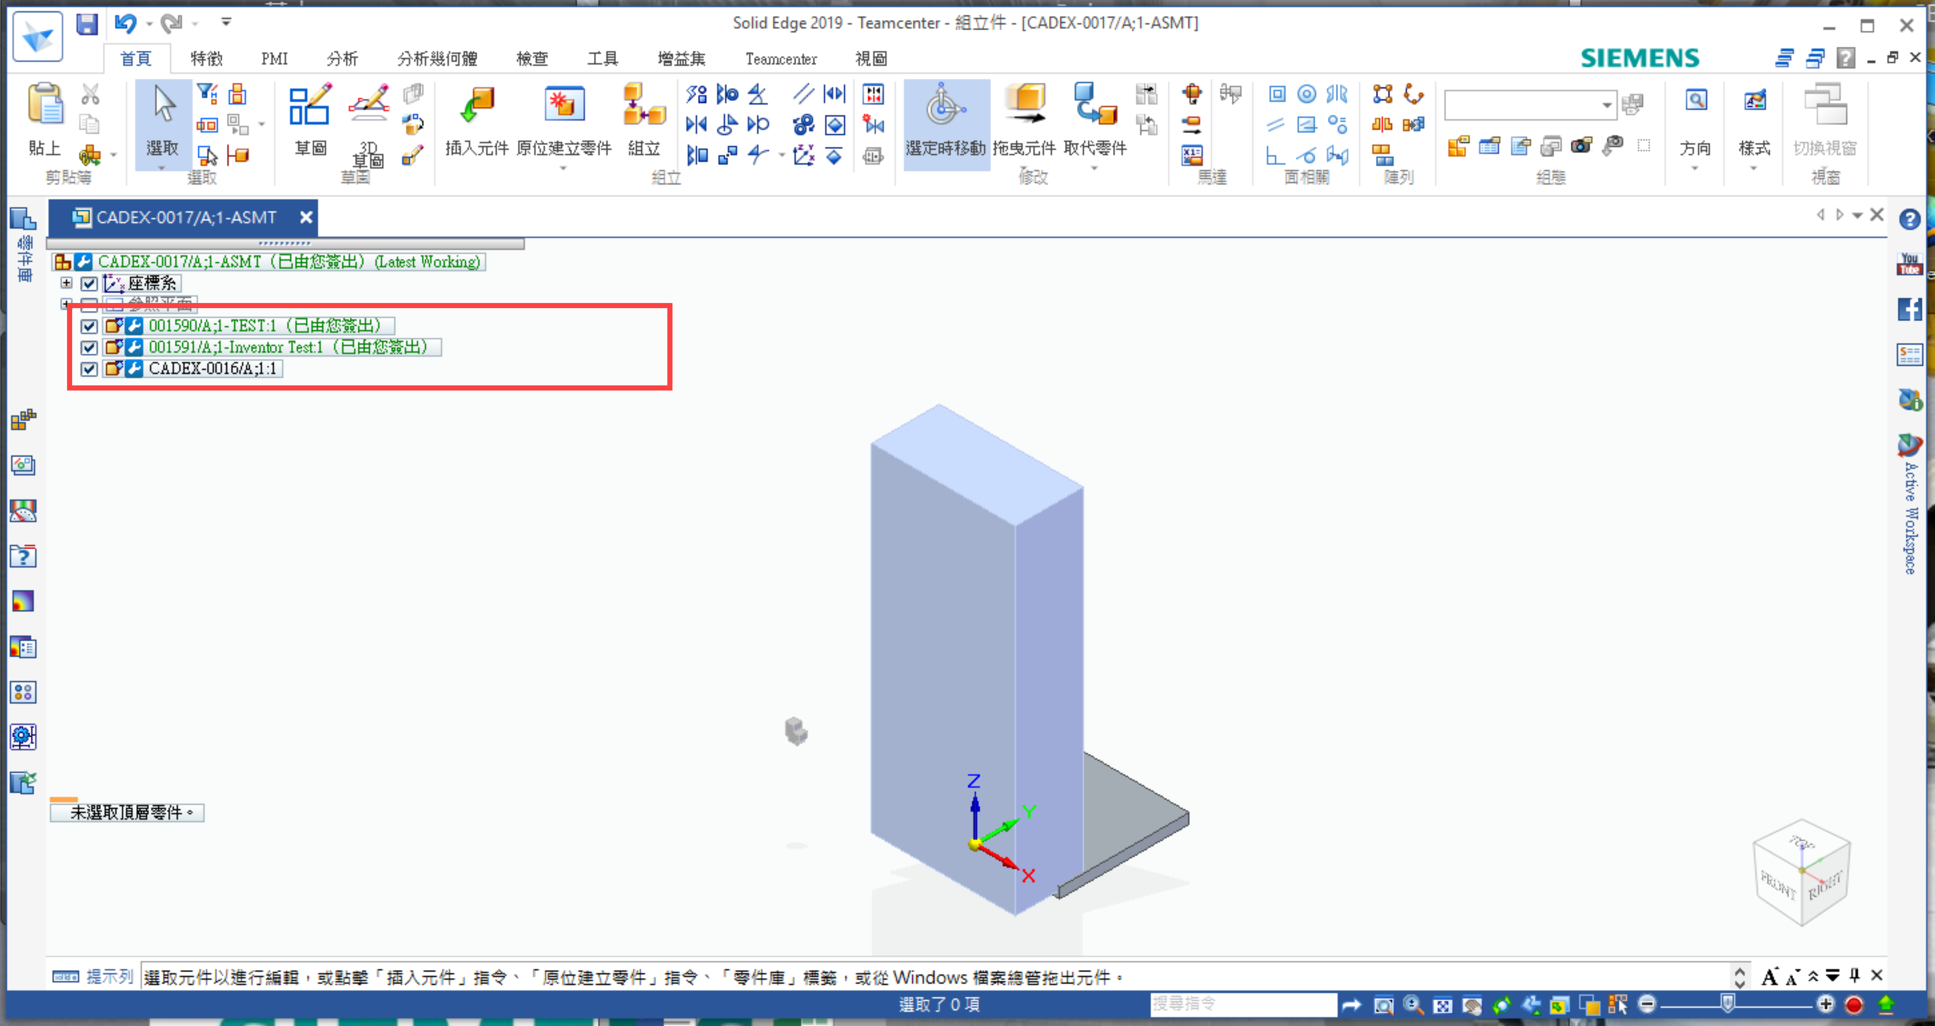The height and width of the screenshot is (1026, 1935).
Task: Toggle checkbox for the 參照平面 node
Action: tap(89, 305)
